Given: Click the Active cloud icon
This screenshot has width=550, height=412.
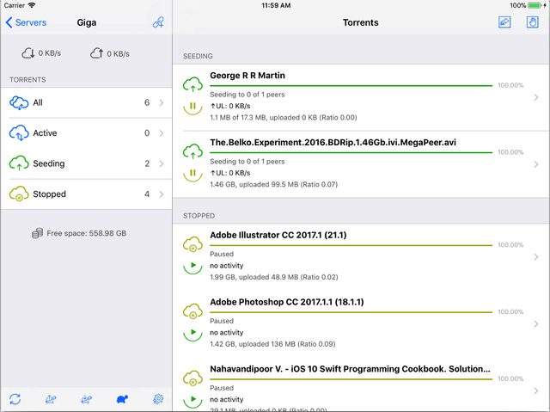Looking at the screenshot, I should (x=19, y=133).
